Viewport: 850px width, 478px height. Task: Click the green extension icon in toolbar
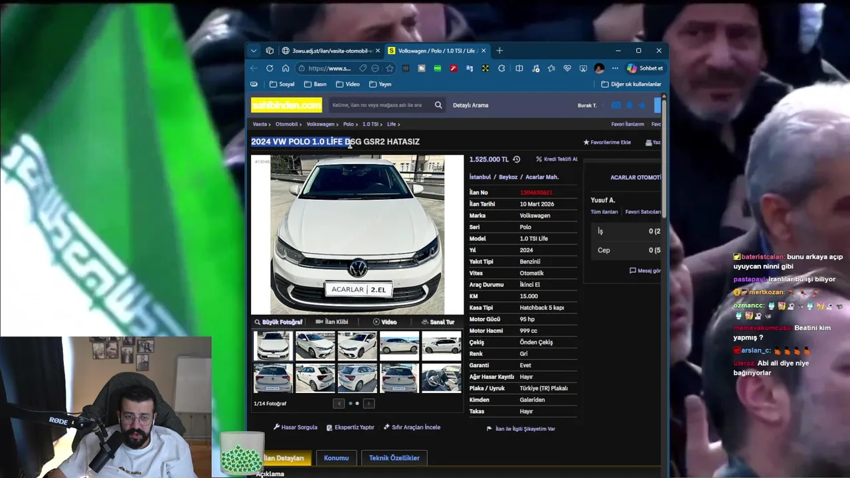(438, 68)
